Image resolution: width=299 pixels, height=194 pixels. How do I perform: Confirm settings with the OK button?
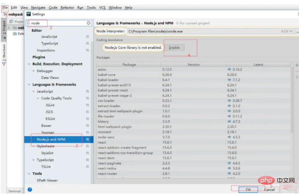248,189
